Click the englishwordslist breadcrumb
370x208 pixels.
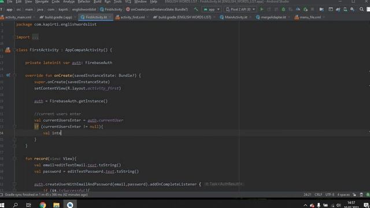pos(84,9)
